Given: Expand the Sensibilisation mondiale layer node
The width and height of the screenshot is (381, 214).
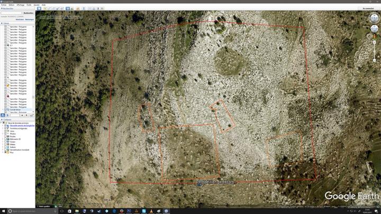Looking at the screenshot, I should pos(3,150).
